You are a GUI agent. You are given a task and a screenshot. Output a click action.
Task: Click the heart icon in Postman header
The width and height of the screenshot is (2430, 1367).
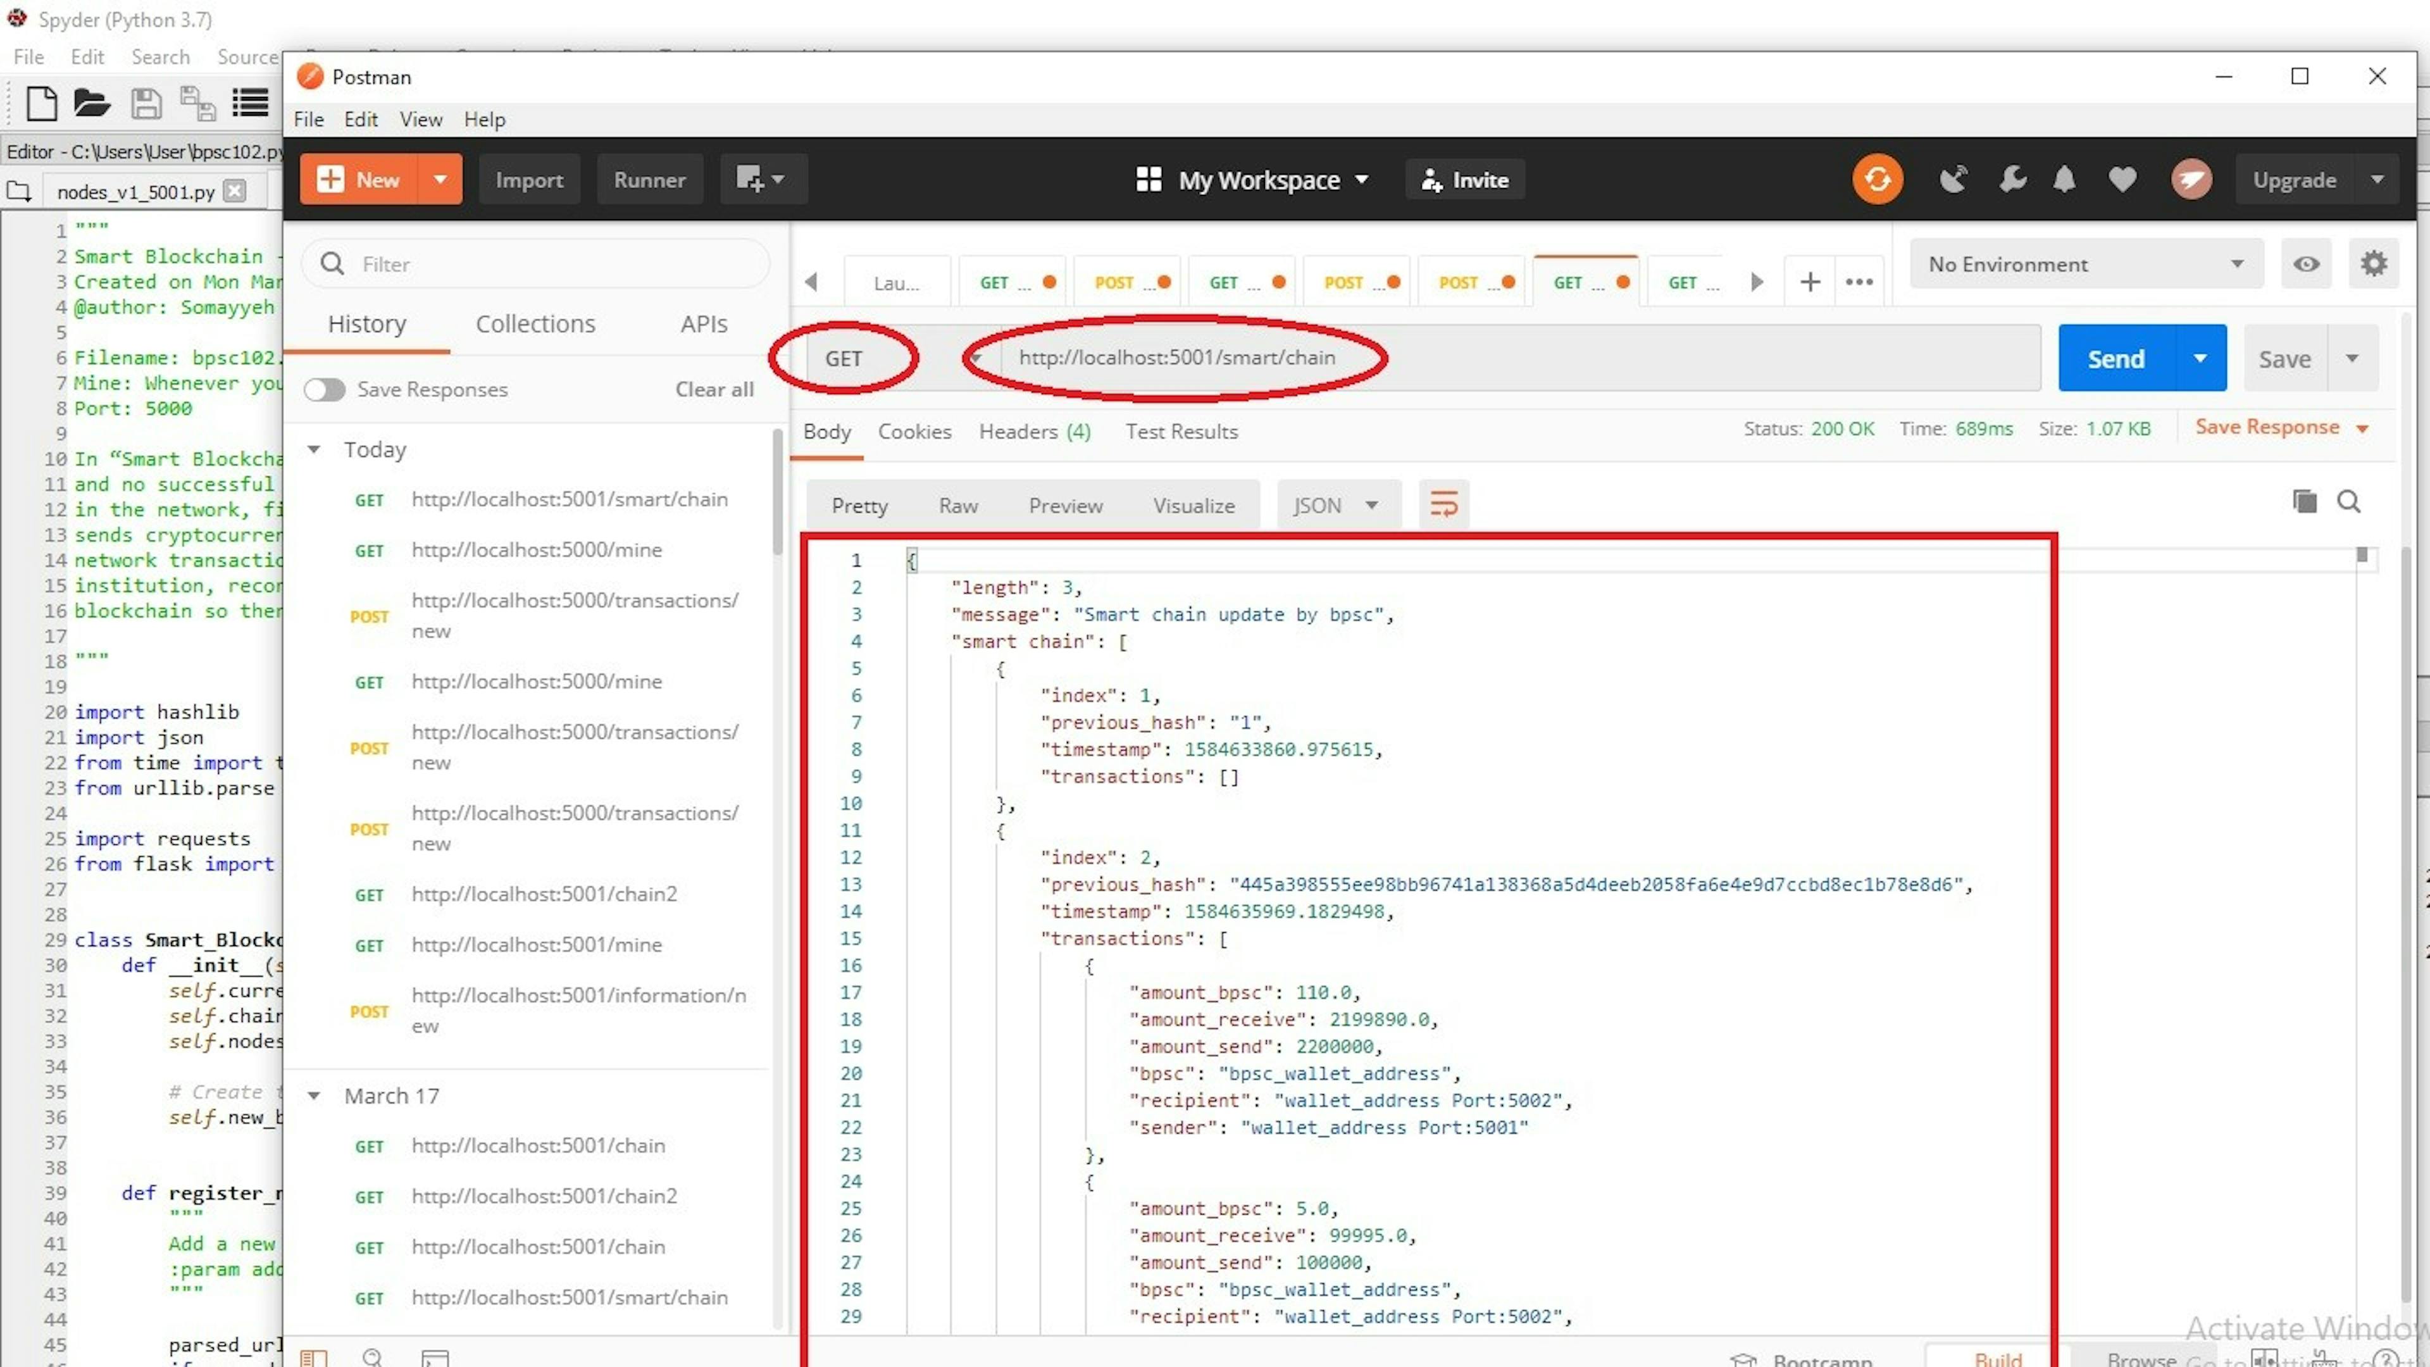(2122, 179)
